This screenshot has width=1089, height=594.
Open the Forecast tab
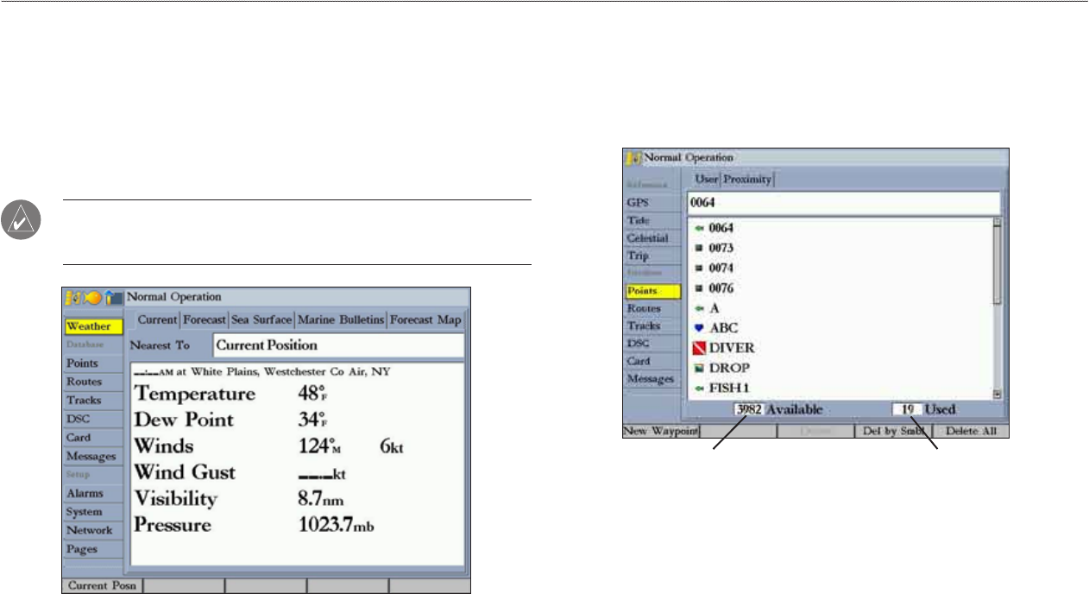click(x=204, y=319)
